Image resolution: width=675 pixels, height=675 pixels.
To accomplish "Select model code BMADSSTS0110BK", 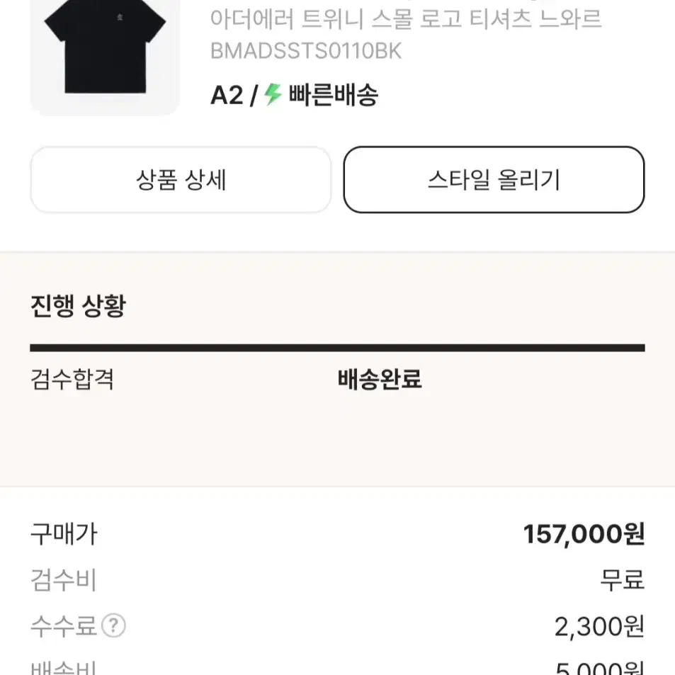I will point(306,51).
